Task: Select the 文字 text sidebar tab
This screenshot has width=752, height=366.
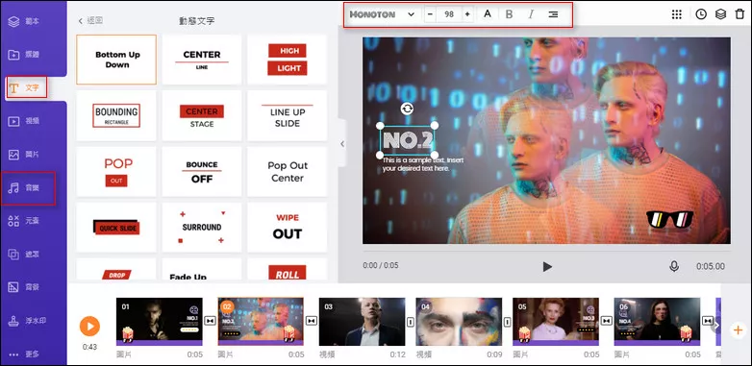Action: pyautogui.click(x=24, y=88)
